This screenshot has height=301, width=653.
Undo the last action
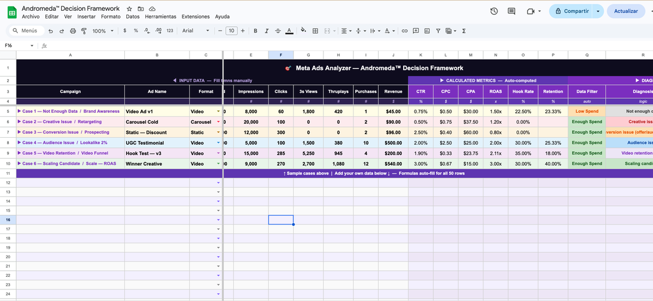(51, 31)
